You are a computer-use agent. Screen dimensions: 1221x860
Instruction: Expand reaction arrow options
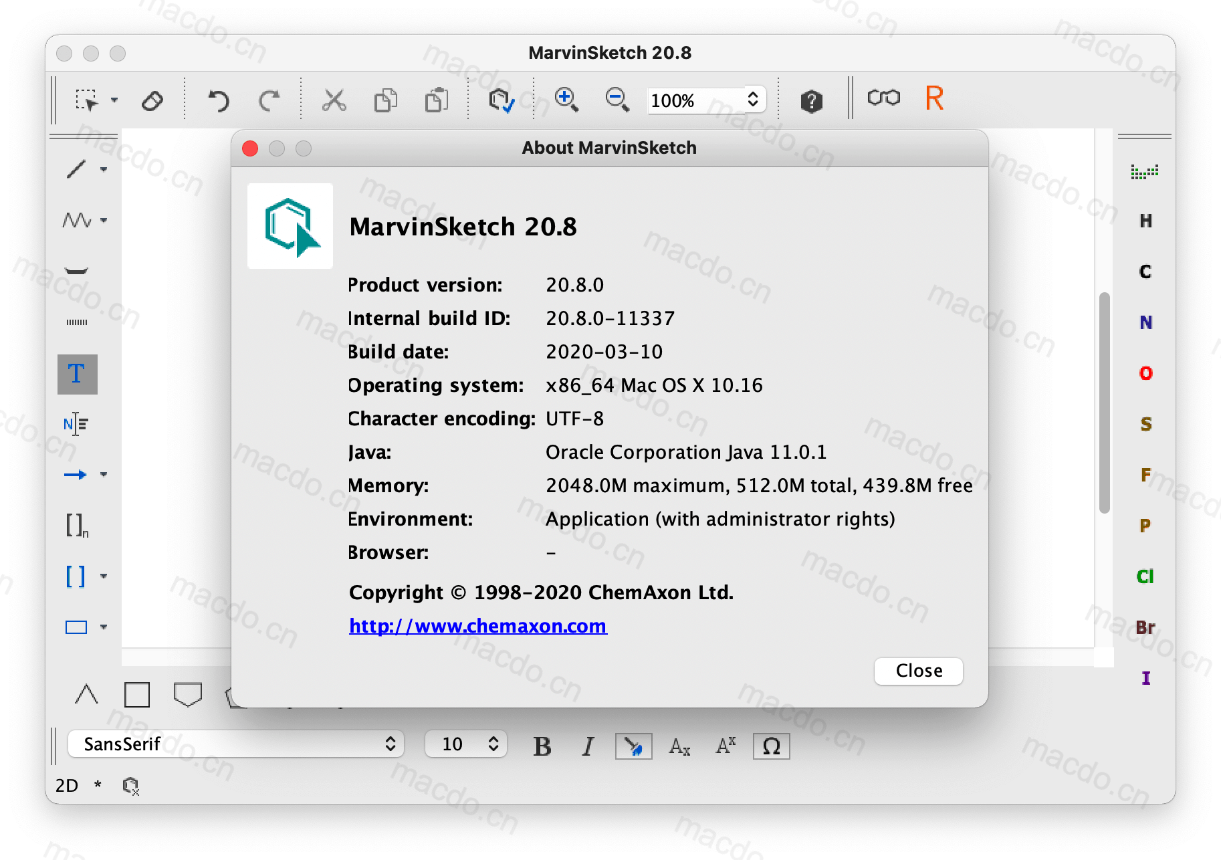point(104,475)
